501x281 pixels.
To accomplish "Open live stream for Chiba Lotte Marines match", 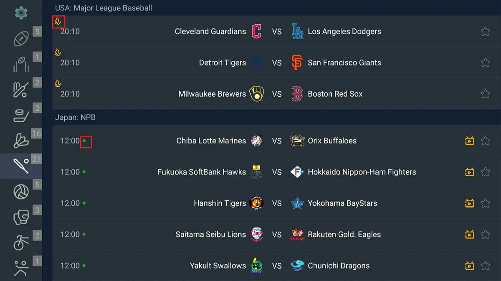I will tap(470, 141).
